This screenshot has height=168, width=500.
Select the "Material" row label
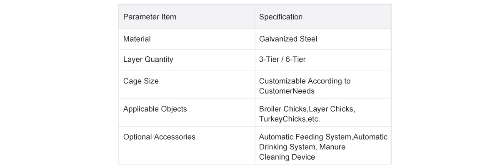point(137,39)
